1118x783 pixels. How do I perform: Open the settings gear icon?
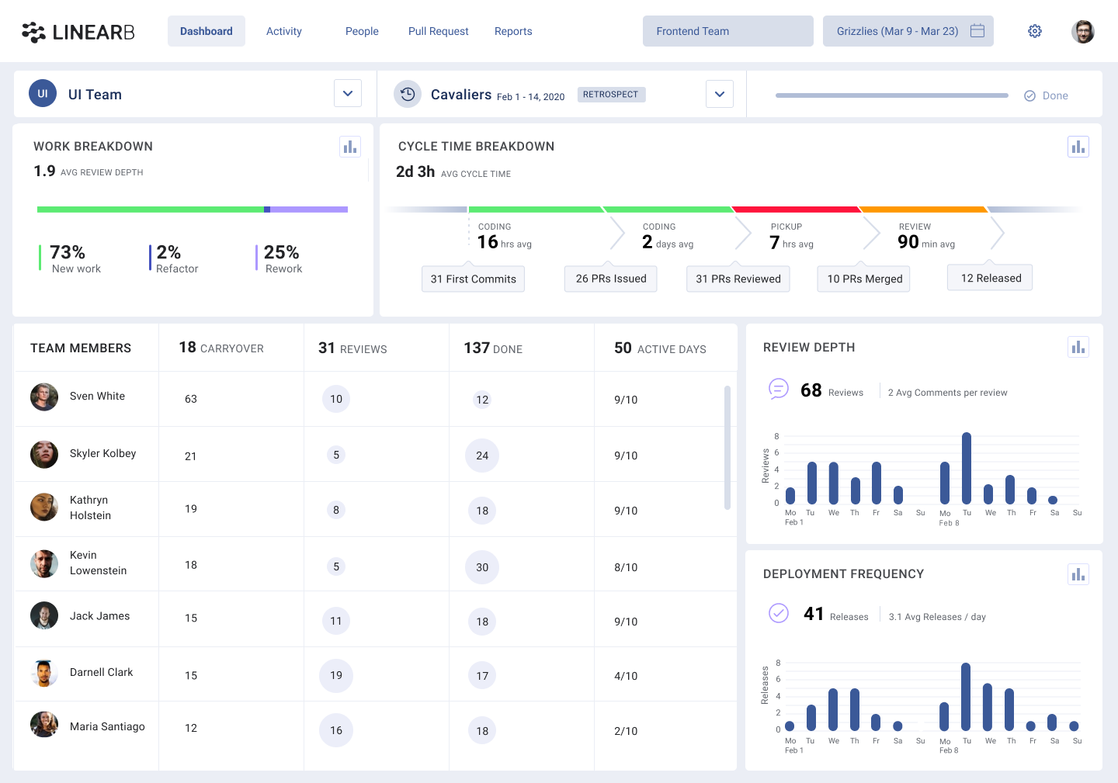[x=1034, y=31]
